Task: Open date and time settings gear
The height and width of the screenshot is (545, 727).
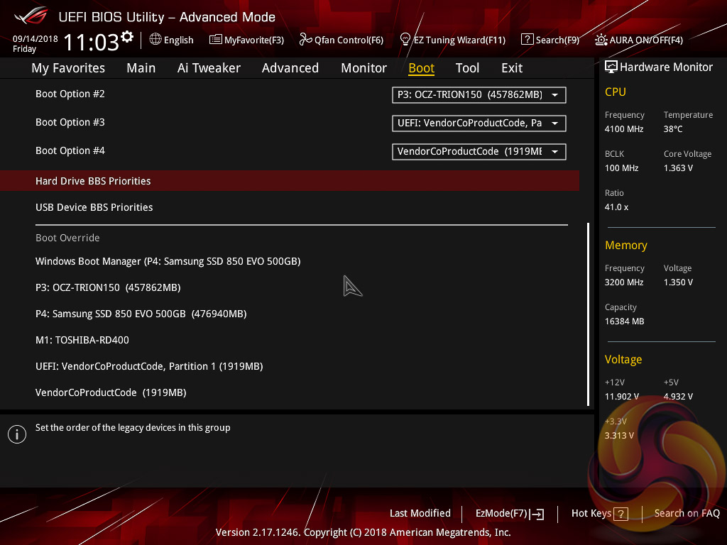Action: pyautogui.click(x=127, y=36)
